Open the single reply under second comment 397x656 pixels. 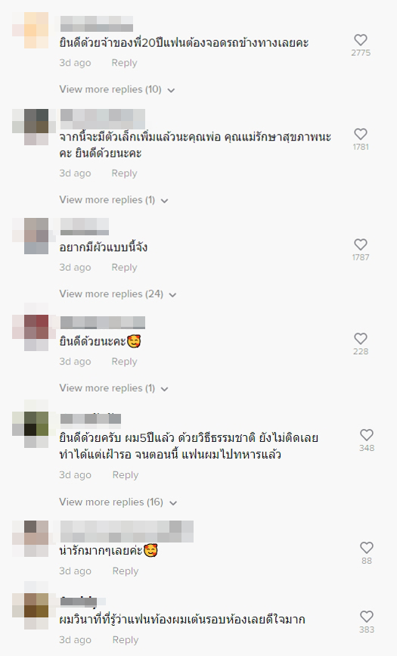(113, 200)
